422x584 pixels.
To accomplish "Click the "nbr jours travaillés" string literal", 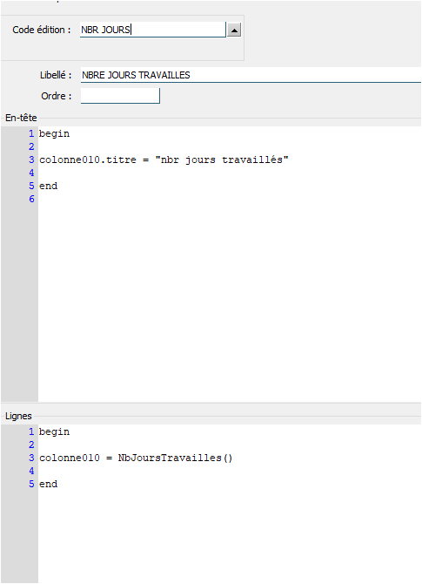I will pos(222,160).
